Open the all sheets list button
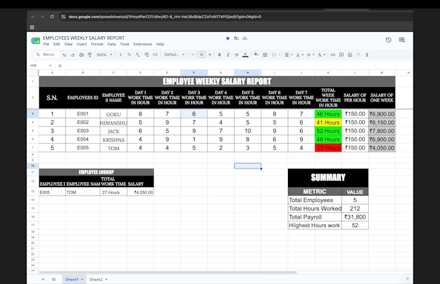The height and width of the screenshot is (284, 440). (x=54, y=279)
